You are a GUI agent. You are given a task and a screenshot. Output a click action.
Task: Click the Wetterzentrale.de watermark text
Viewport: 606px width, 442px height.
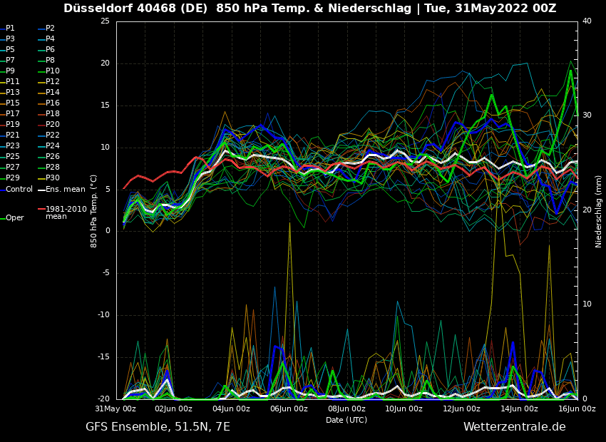[514, 427]
